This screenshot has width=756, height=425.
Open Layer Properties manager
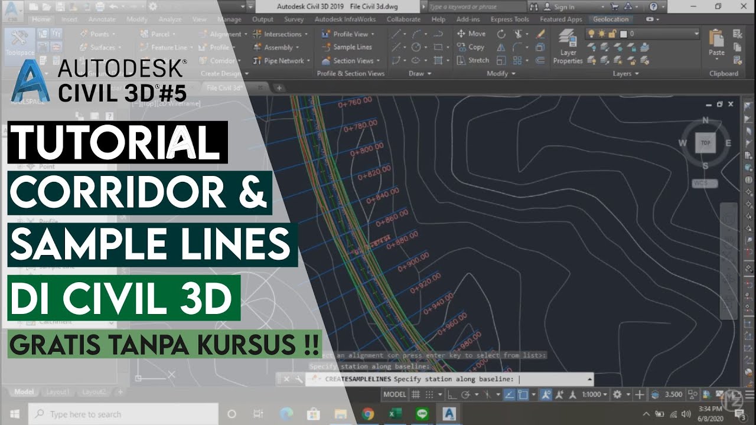click(x=568, y=46)
